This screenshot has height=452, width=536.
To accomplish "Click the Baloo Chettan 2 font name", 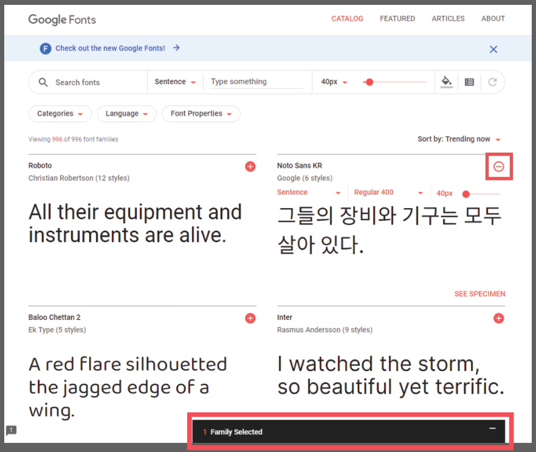I will [x=54, y=318].
